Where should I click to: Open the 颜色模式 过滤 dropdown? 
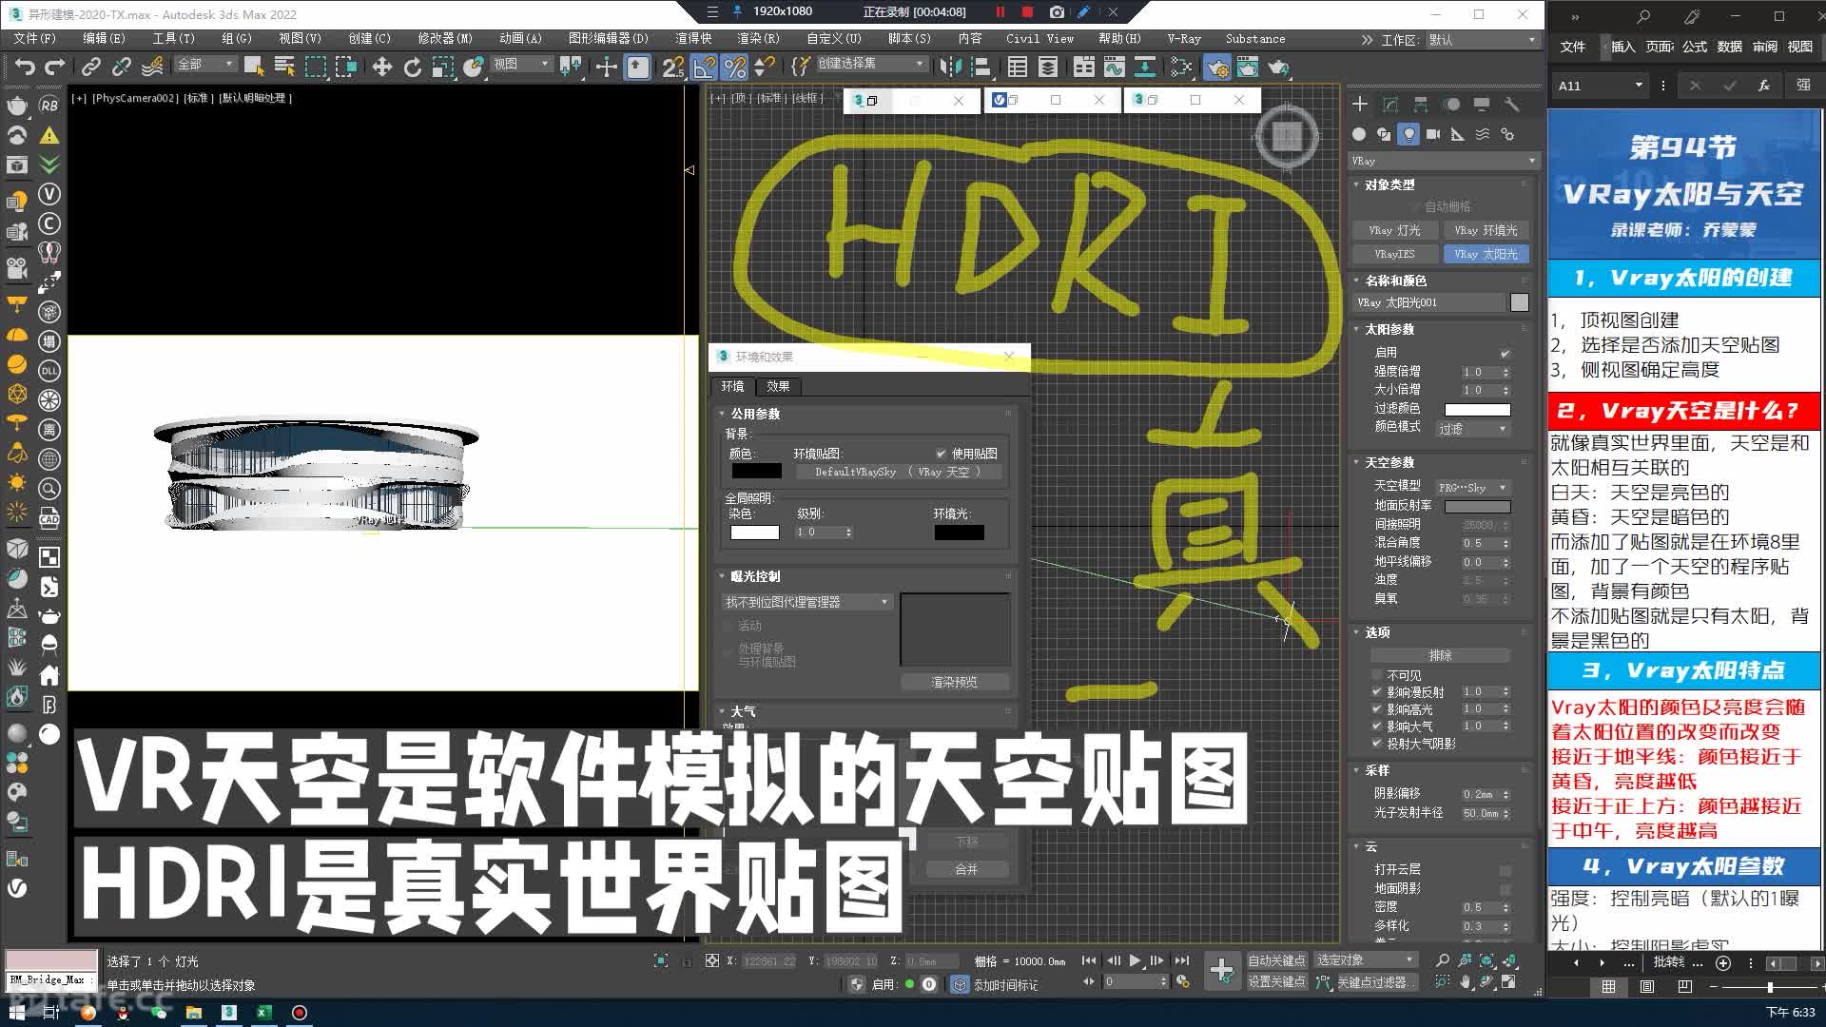pos(1472,429)
